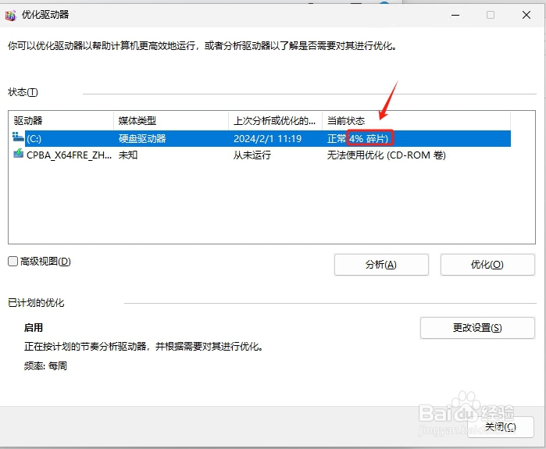
Task: Click the 正常 (4% 碎片) status cell
Action: click(358, 138)
